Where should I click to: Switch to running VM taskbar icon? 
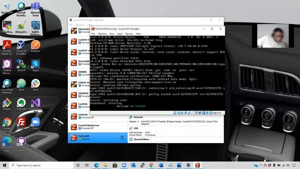tap(197, 165)
